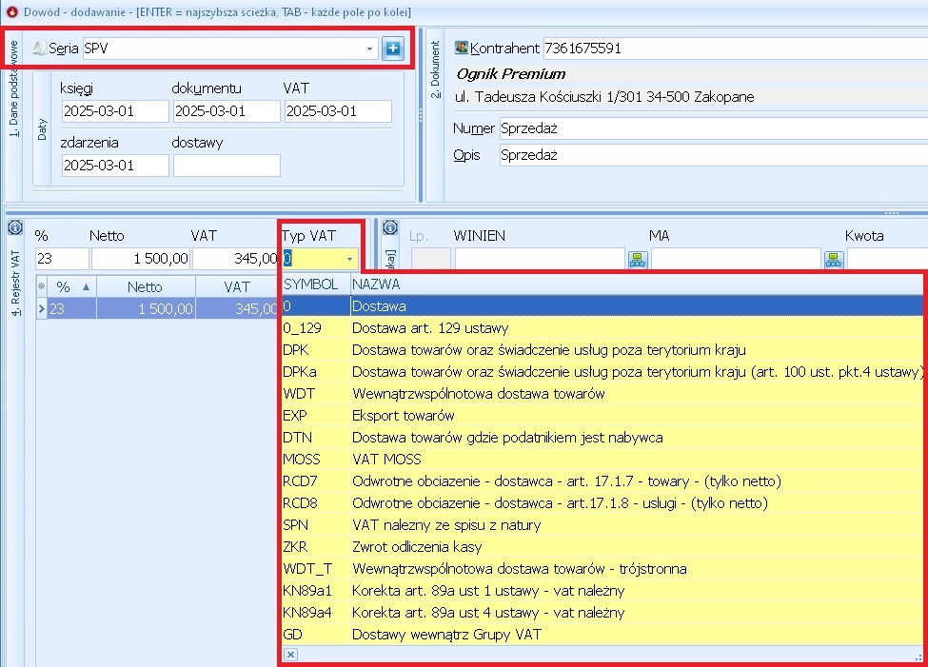Click the info icon above Rejestr VAT tab
This screenshot has width=928, height=667.
15,227
